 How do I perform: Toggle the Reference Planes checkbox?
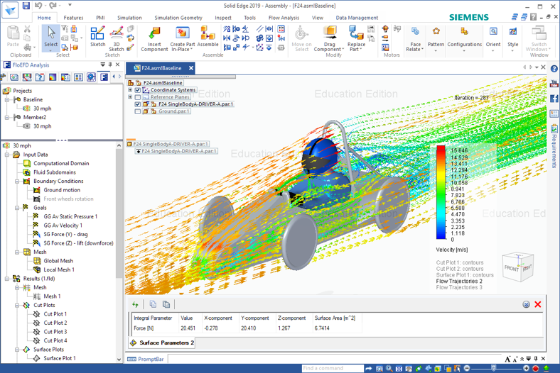point(137,97)
